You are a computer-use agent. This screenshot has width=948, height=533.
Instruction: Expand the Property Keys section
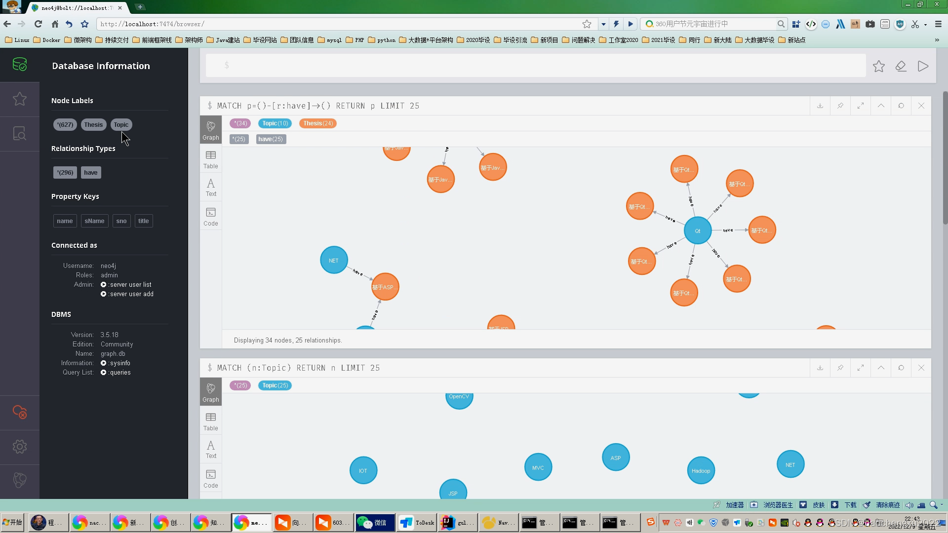pyautogui.click(x=75, y=196)
